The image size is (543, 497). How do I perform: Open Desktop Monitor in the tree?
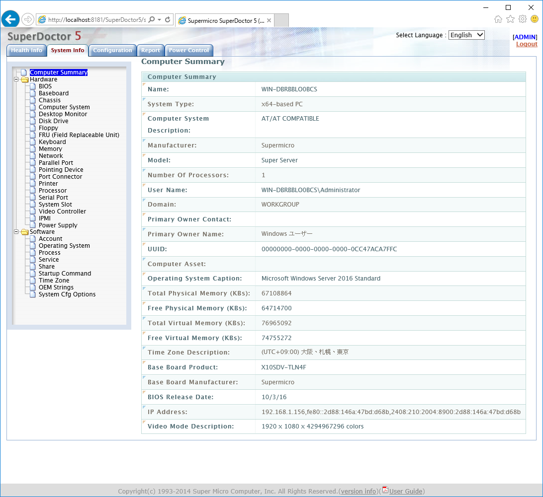(63, 114)
